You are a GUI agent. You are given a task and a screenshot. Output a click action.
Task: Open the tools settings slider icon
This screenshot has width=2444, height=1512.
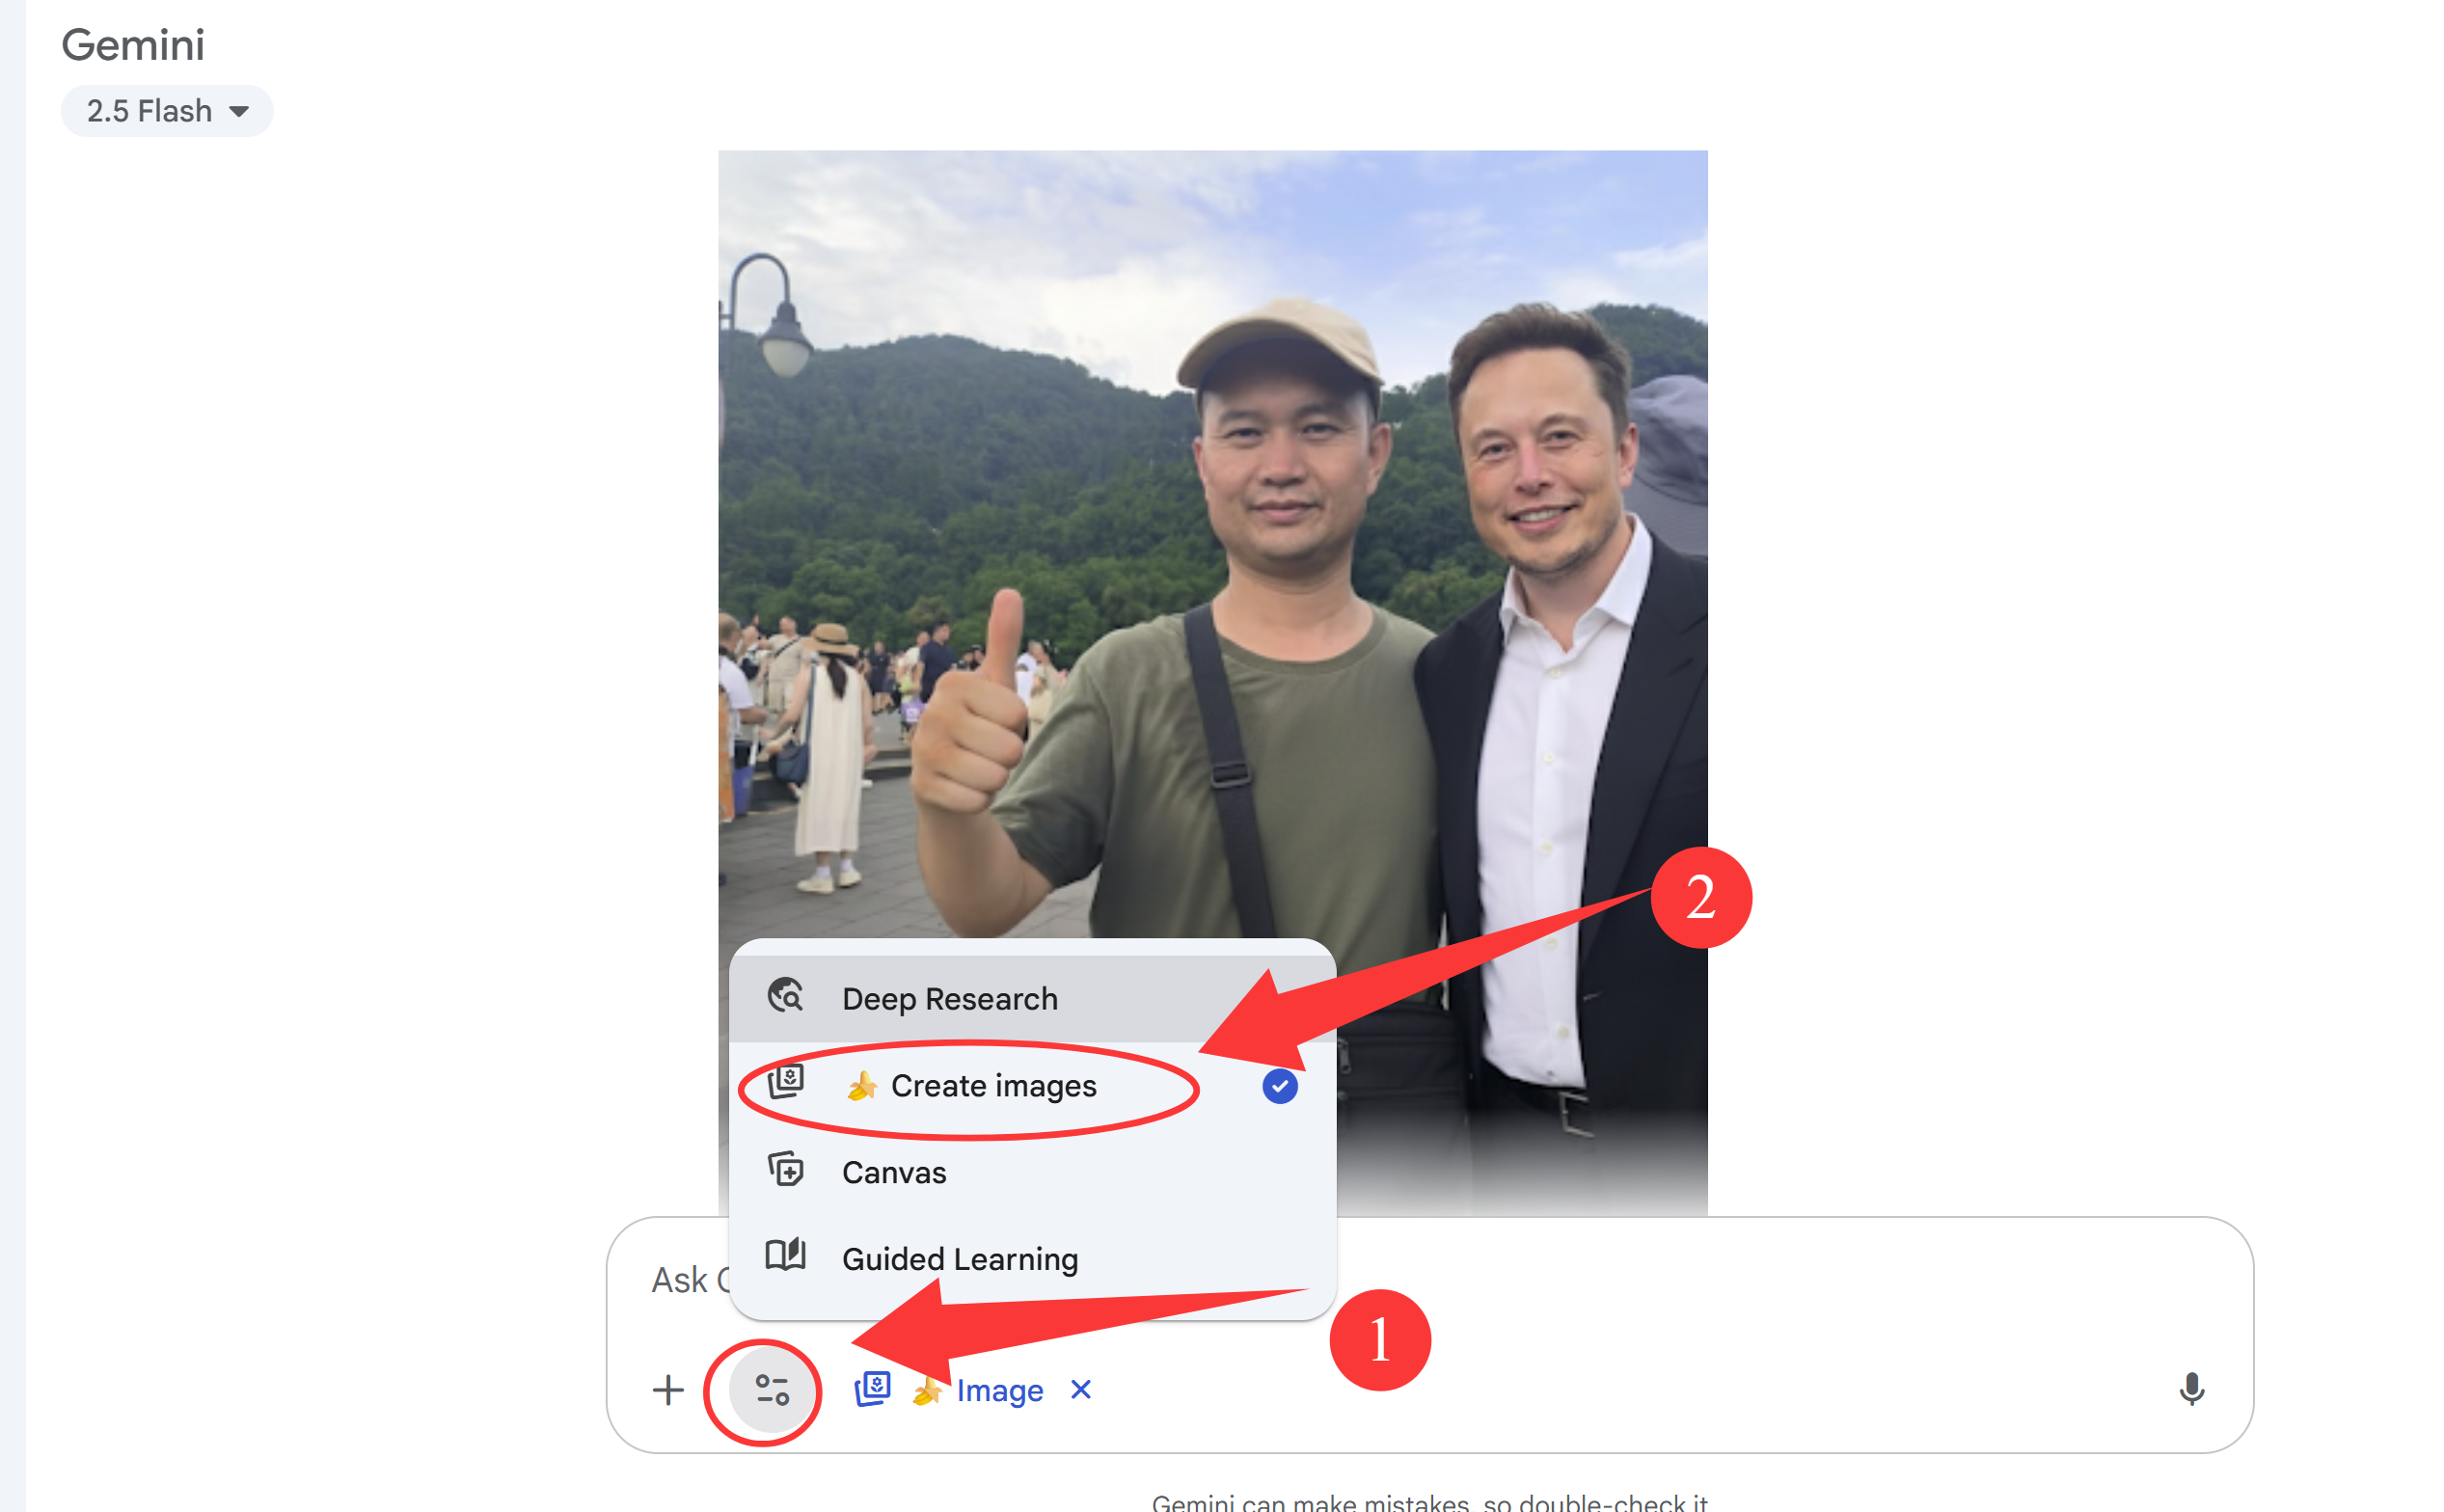771,1390
